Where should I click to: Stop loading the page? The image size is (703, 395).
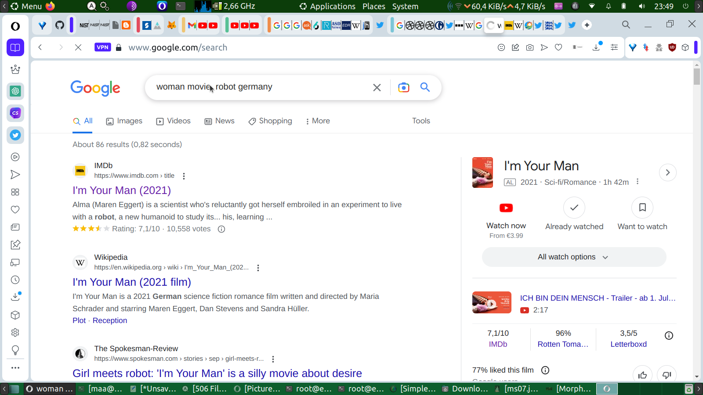(78, 47)
